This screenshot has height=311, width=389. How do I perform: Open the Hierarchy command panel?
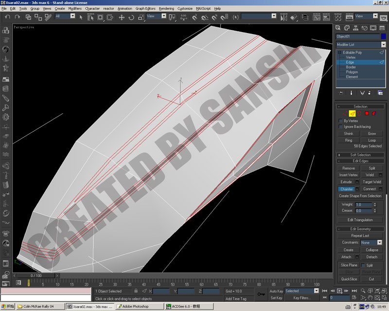pyautogui.click(x=355, y=28)
